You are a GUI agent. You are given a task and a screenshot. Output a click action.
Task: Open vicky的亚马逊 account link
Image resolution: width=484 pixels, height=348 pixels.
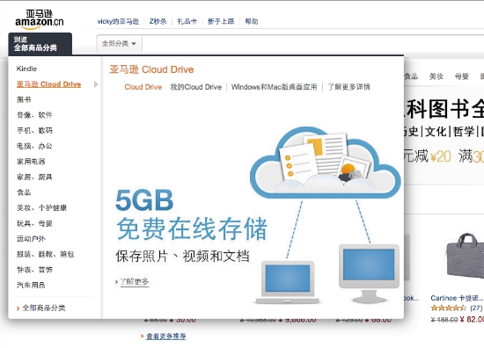point(118,21)
